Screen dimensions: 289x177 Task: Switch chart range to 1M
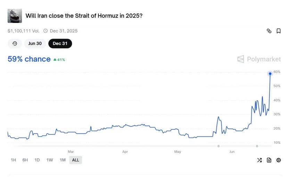[63, 160]
